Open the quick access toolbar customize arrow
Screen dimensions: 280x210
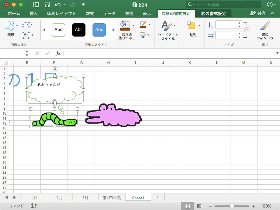point(83,5)
